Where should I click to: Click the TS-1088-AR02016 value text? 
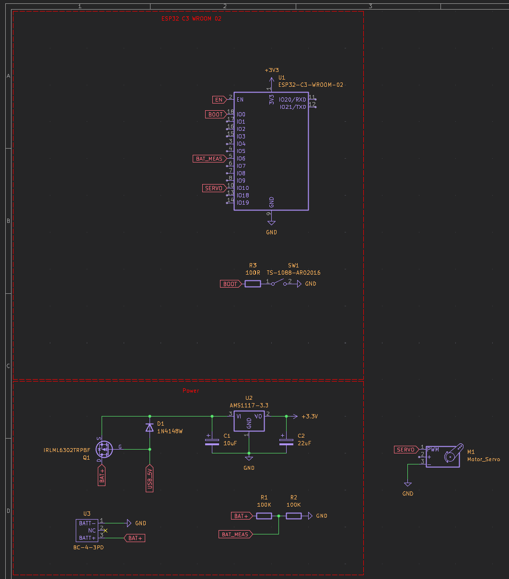click(x=294, y=273)
